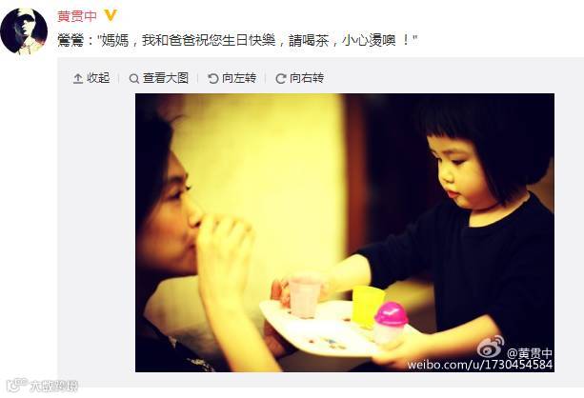584x398 pixels.
Task: Click the yellow cup in the photo
Action: coord(368,305)
